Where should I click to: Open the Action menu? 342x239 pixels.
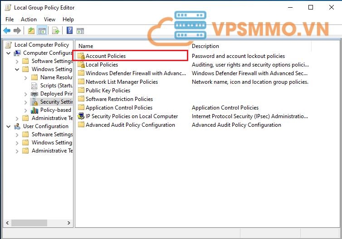29,19
